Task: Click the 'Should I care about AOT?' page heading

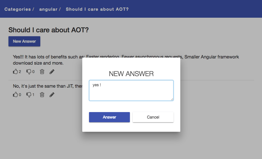Action: [x=48, y=30]
